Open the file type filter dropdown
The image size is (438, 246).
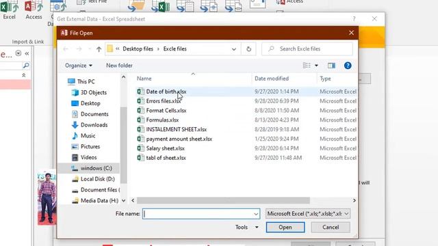[308, 214]
